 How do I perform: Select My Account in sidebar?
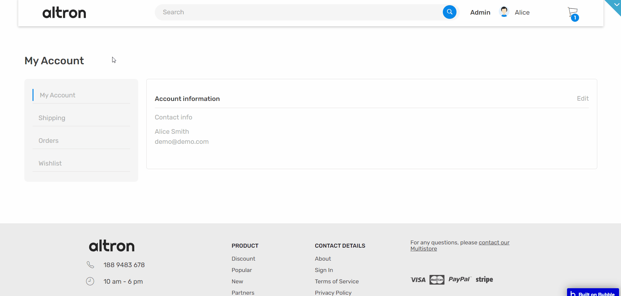click(58, 95)
